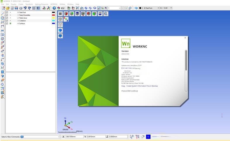Open the Create menu

click(21, 4)
